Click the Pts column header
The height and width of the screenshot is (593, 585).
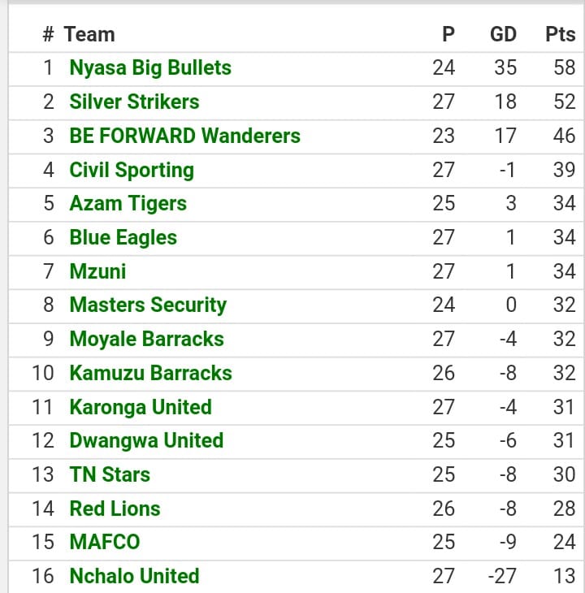(x=561, y=34)
